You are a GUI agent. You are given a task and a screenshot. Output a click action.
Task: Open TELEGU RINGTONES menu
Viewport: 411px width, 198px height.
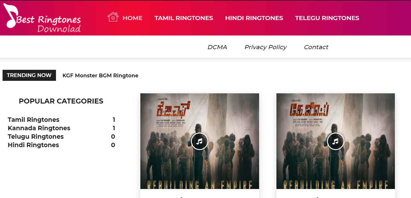tap(327, 18)
